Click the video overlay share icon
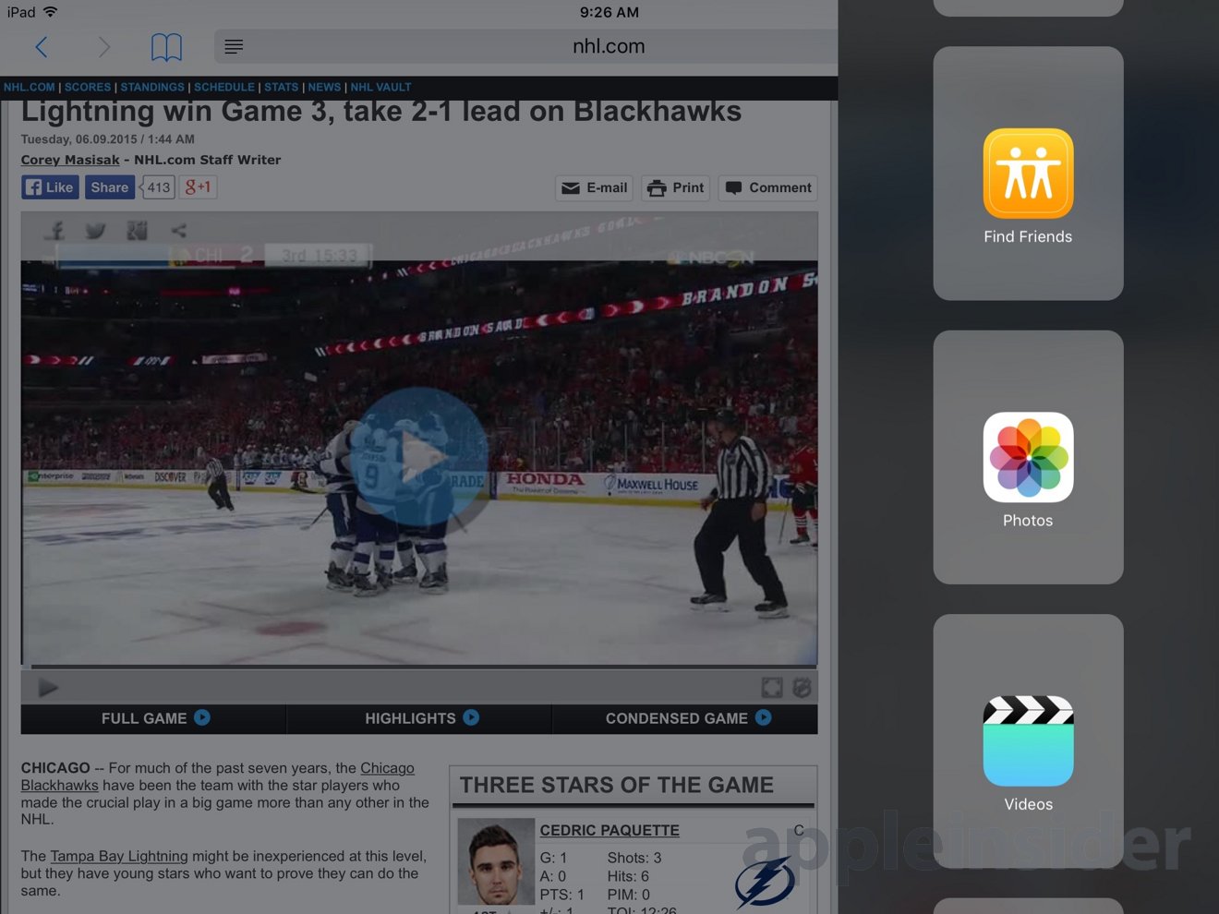The height and width of the screenshot is (914, 1219). tap(178, 231)
